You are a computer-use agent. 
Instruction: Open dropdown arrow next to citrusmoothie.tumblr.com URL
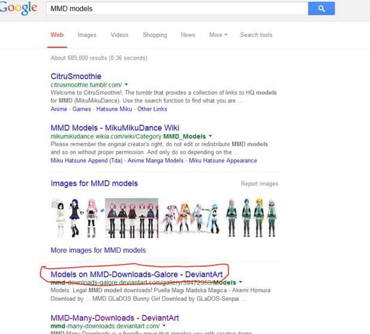[x=127, y=85]
